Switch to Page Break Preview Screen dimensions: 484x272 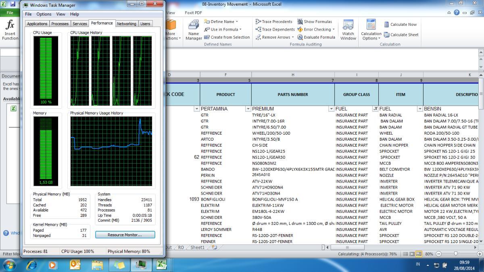pos(419,254)
